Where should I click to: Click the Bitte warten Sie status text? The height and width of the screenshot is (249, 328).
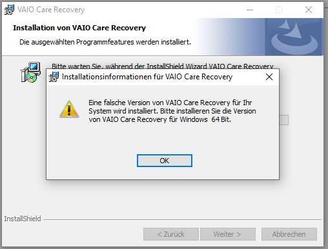click(163, 66)
